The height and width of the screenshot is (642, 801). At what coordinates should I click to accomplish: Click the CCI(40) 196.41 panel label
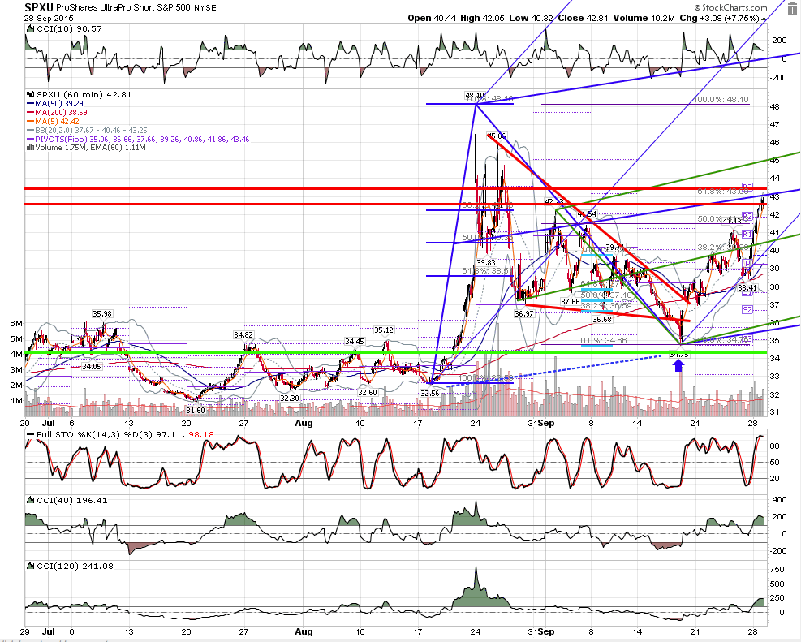click(72, 501)
